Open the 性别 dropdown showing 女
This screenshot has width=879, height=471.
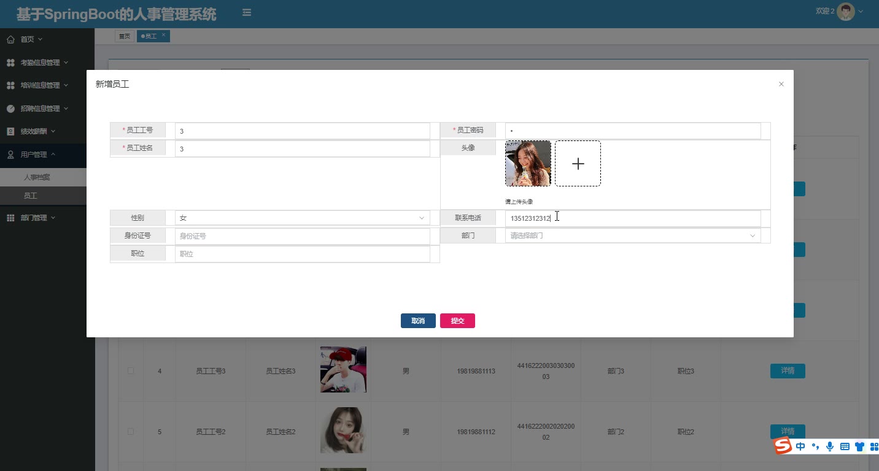tap(302, 218)
